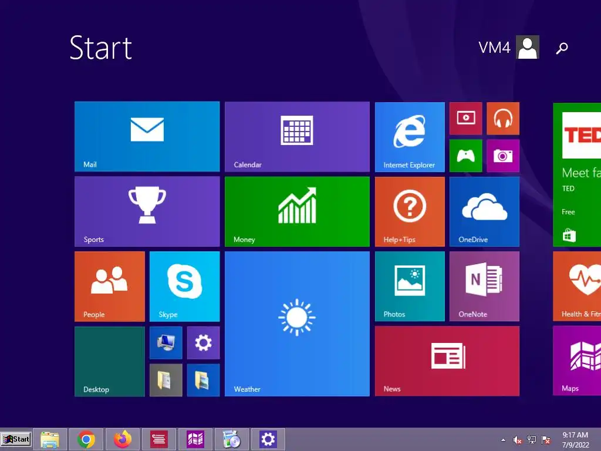The height and width of the screenshot is (451, 601).
Task: Show hidden system tray icons
Action: pyautogui.click(x=503, y=440)
